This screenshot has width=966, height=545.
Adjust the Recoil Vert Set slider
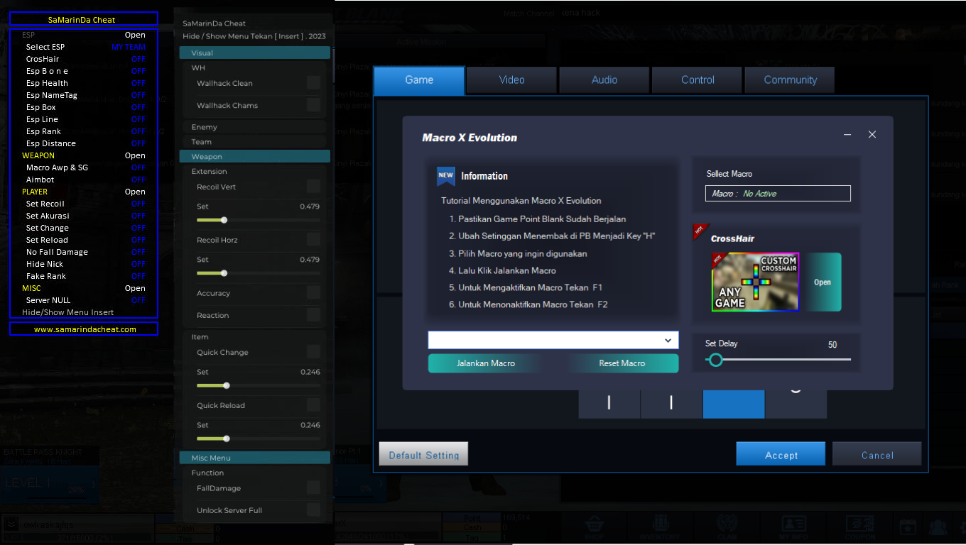click(258, 220)
